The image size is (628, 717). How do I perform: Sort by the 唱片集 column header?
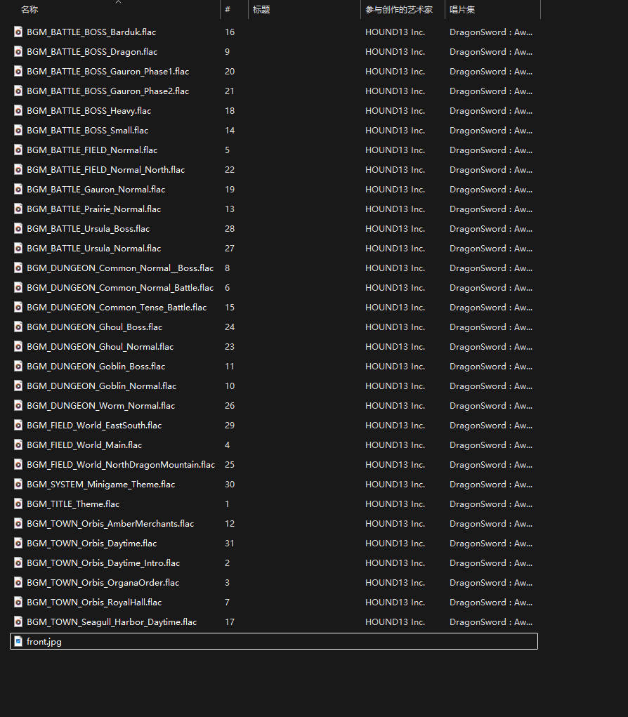click(x=462, y=10)
